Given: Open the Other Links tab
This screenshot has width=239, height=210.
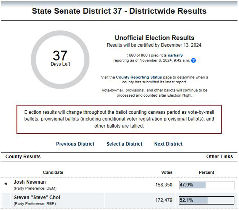Looking at the screenshot, I should [x=220, y=156].
